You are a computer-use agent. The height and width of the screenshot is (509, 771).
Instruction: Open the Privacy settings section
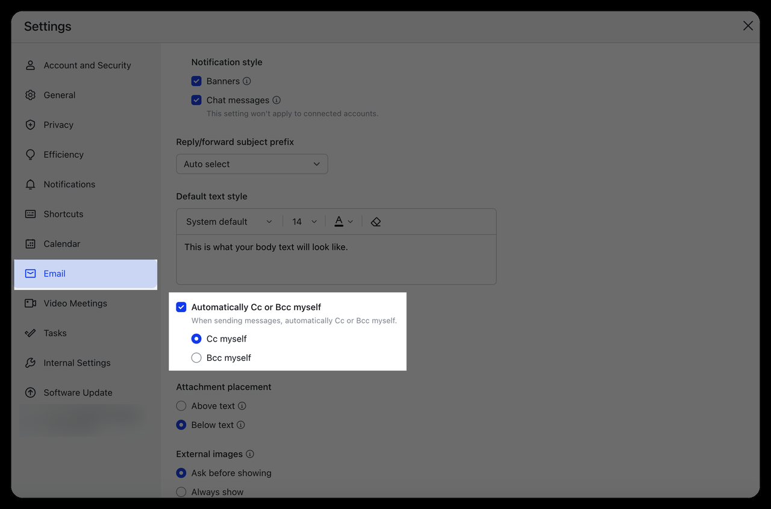[x=86, y=125]
